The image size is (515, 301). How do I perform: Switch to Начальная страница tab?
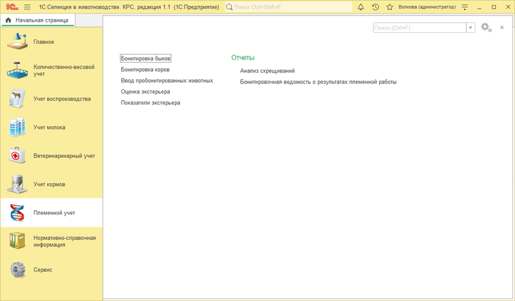[37, 20]
